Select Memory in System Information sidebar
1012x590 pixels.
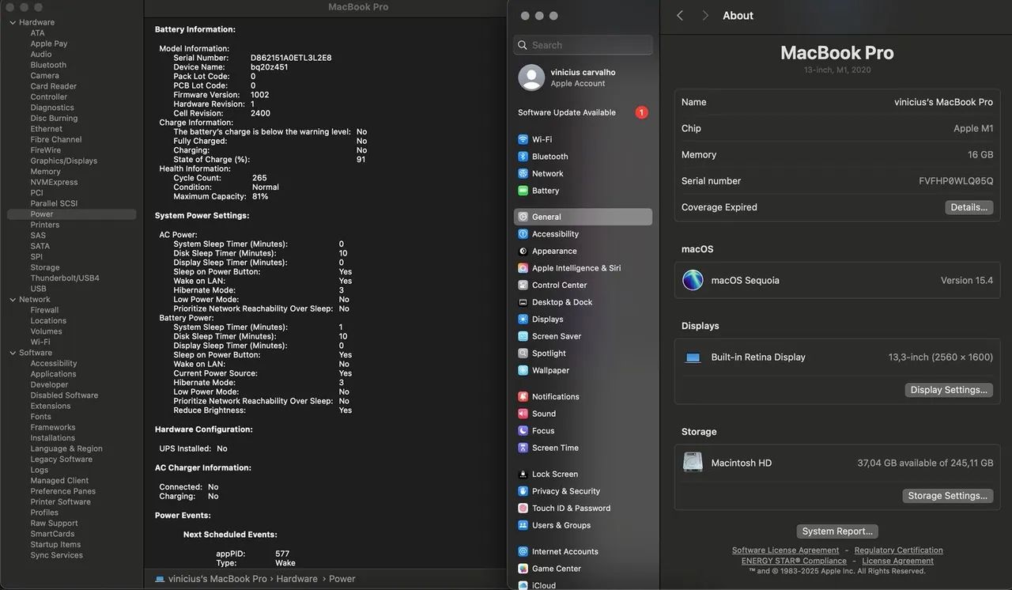pyautogui.click(x=45, y=172)
